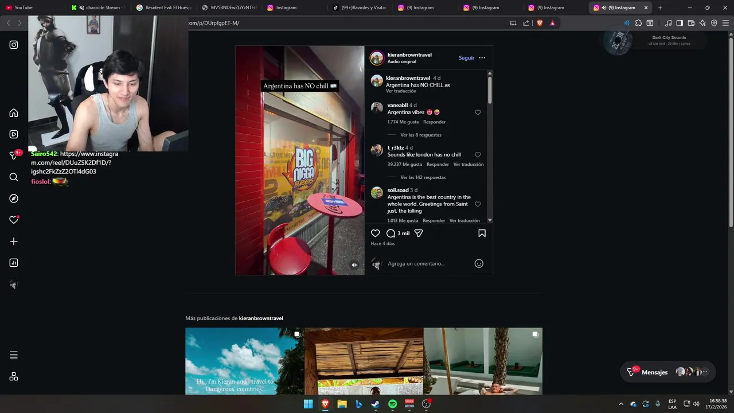734x413 pixels.
Task: Show hidden system tray icons
Action: coord(620,404)
